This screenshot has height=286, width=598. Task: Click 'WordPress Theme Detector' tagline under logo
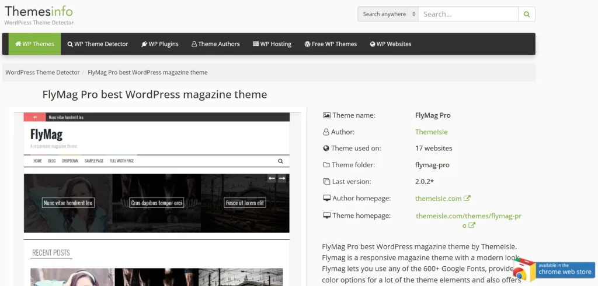pos(39,23)
